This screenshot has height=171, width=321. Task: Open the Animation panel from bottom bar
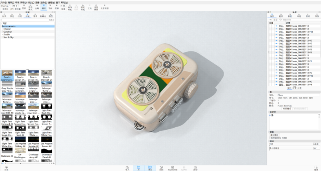[161, 167]
